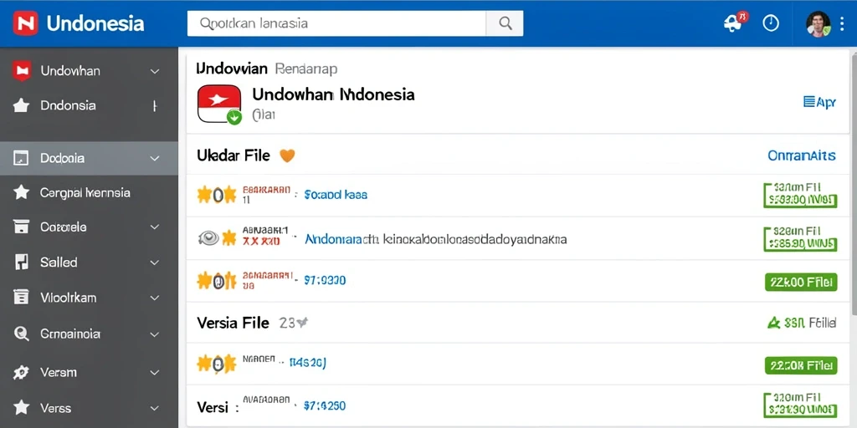Click the outlined green button in Andonarach row
This screenshot has width=857, height=428.
click(800, 238)
